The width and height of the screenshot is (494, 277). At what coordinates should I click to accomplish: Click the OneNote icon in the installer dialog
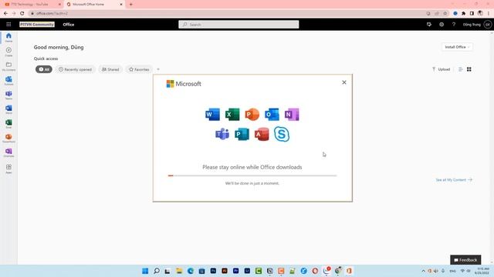click(292, 115)
